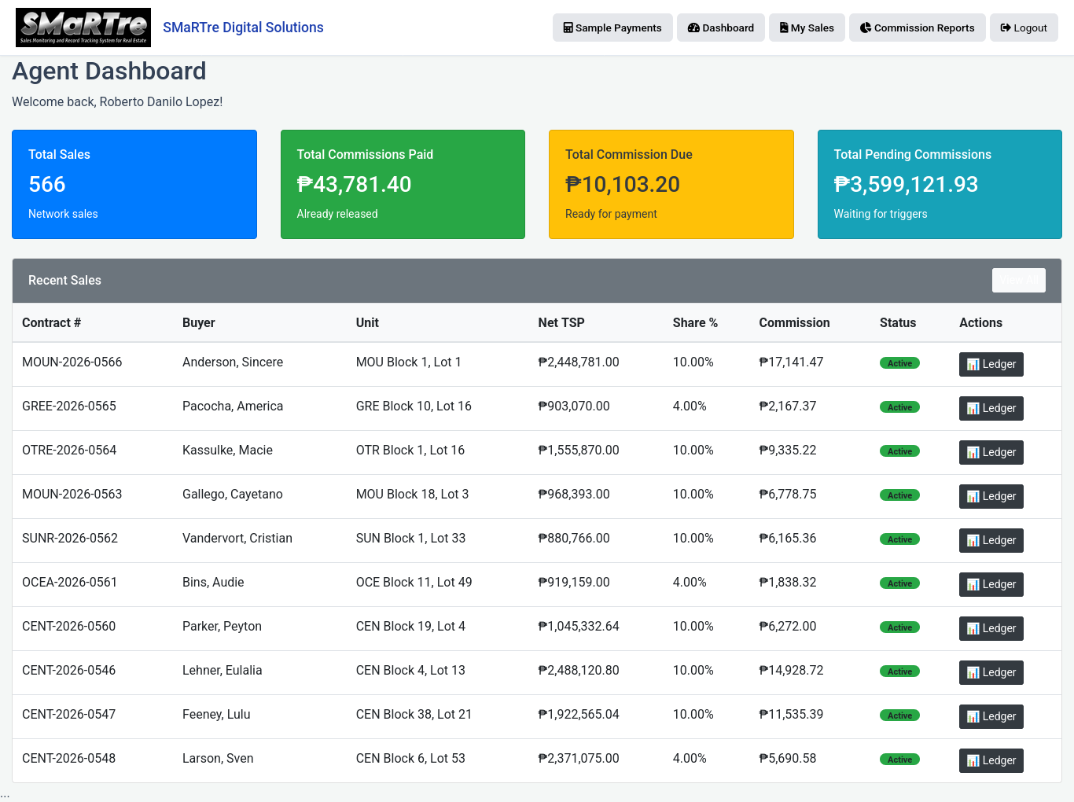The width and height of the screenshot is (1074, 802).
Task: Open Ledger for Pacocha, America sale
Action: (x=991, y=408)
